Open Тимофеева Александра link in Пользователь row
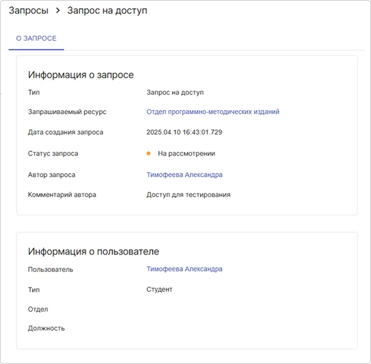The image size is (371, 364). pyautogui.click(x=184, y=269)
